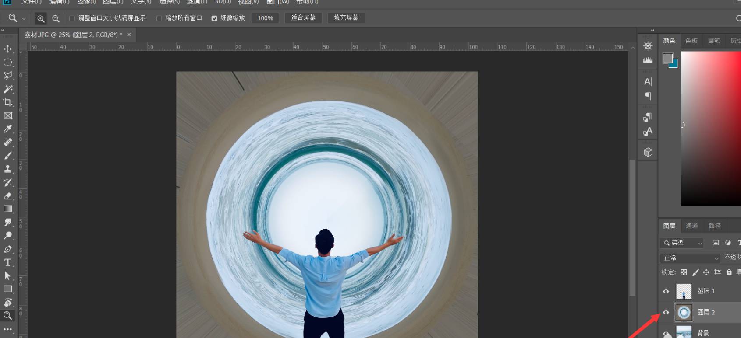The width and height of the screenshot is (741, 338).
Task: Switch to the 通道 tab
Action: (692, 226)
